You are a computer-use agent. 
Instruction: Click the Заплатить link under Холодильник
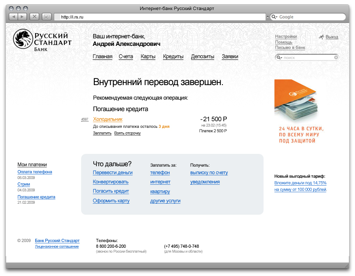coord(102,133)
